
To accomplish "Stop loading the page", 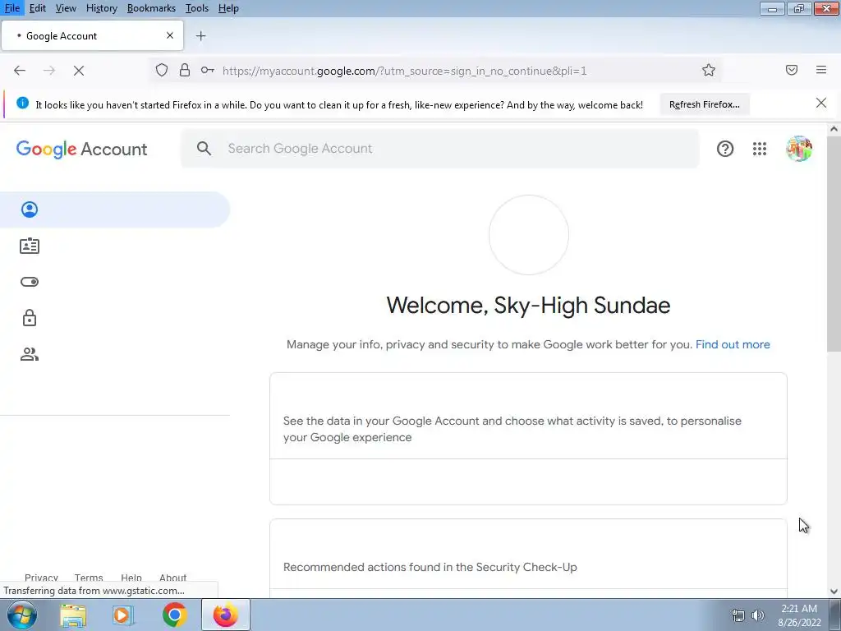I will click(79, 71).
